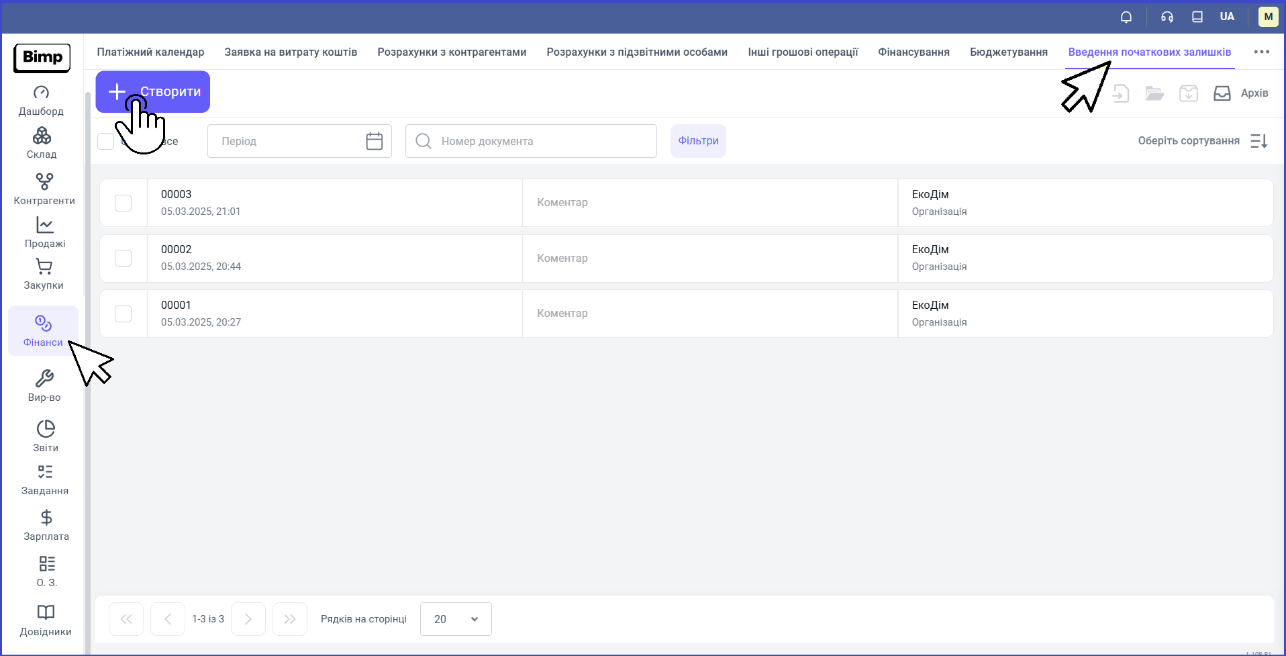
Task: Open the Фінансування tab
Action: click(913, 52)
